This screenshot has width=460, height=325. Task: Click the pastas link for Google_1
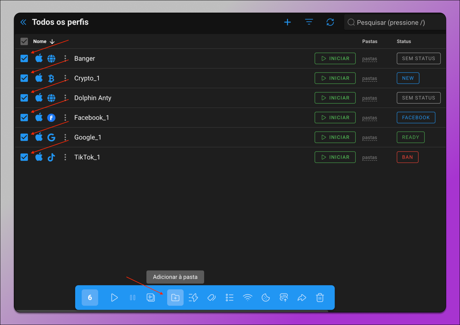pyautogui.click(x=370, y=138)
